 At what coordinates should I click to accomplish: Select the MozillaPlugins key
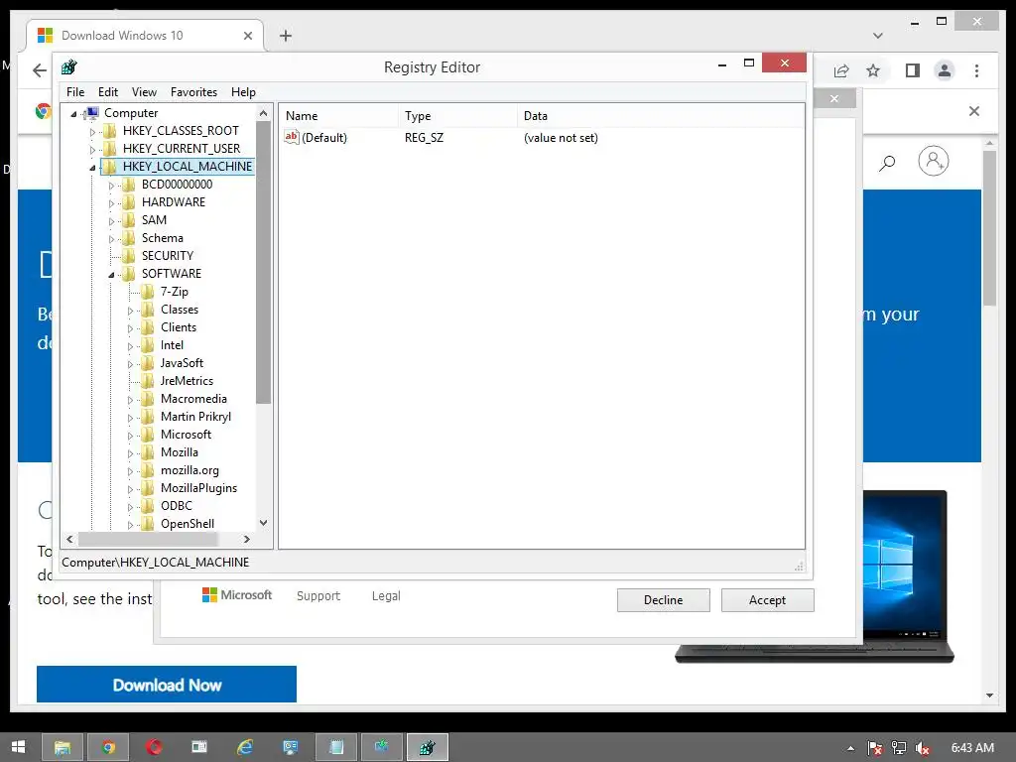click(x=198, y=488)
